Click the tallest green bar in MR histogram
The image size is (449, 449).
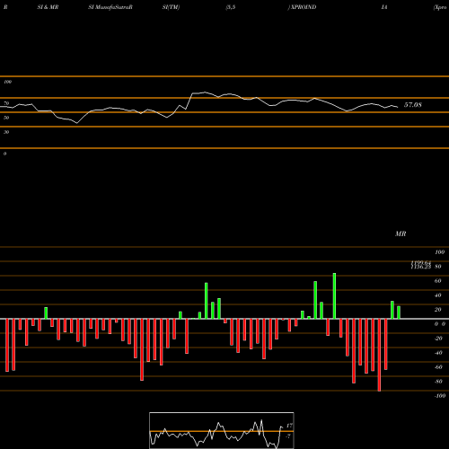pyautogui.click(x=334, y=295)
